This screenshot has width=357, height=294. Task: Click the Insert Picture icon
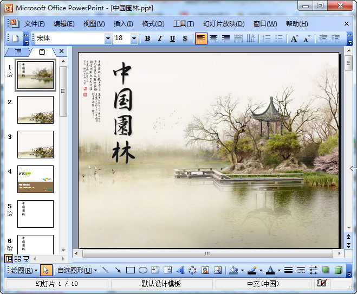218,270
